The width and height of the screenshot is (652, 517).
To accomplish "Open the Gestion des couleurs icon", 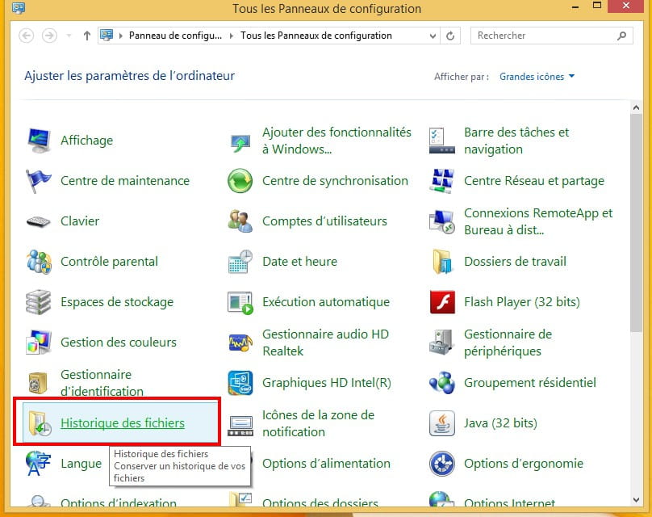I will [39, 343].
